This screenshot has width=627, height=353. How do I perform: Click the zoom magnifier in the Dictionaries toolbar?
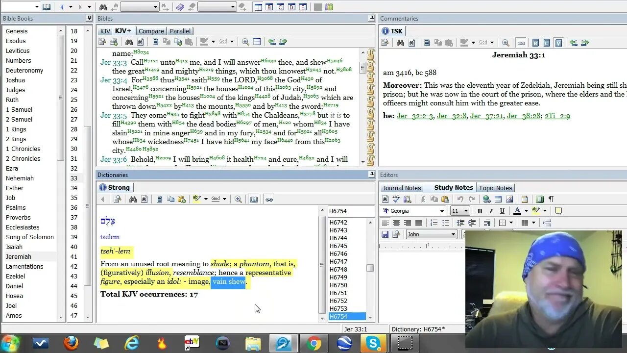tap(238, 199)
